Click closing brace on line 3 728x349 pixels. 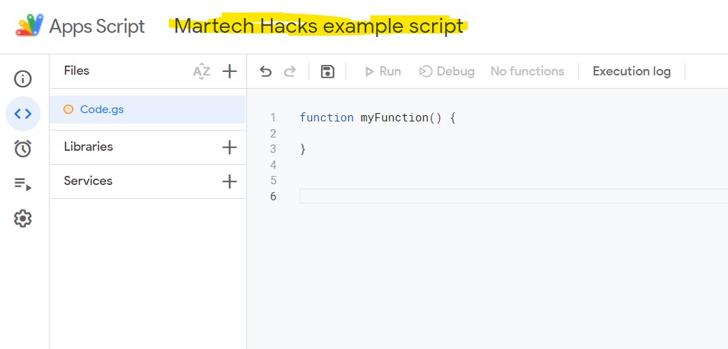point(303,149)
